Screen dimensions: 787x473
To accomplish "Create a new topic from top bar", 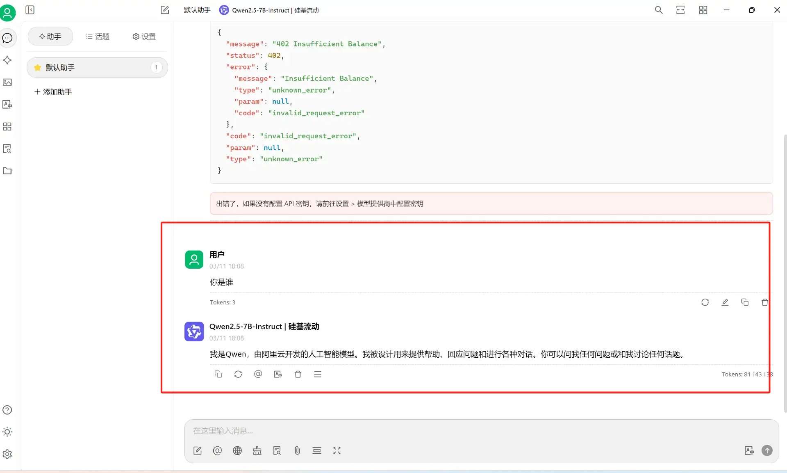I will (x=165, y=10).
